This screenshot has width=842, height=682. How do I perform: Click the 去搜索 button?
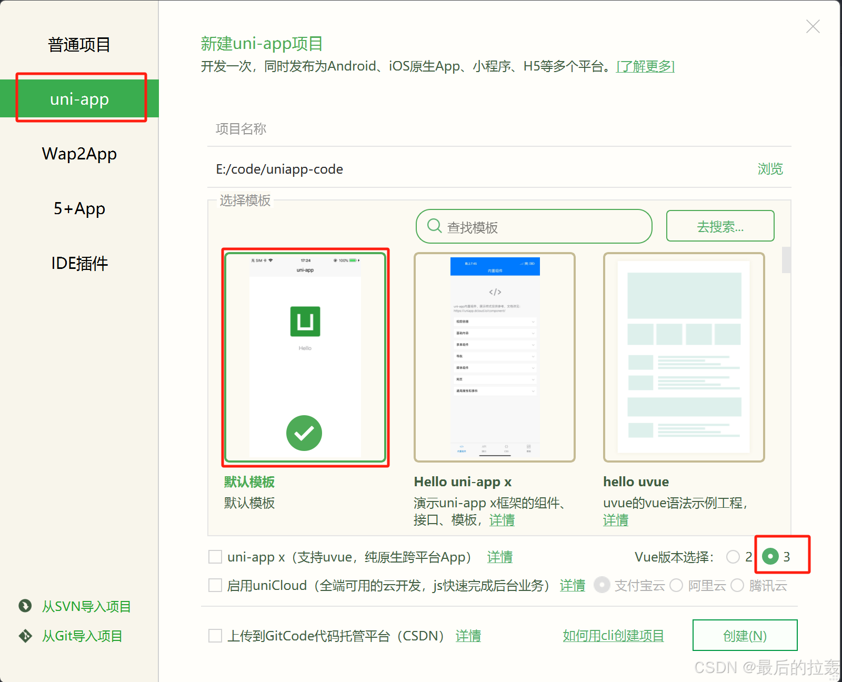(x=720, y=226)
